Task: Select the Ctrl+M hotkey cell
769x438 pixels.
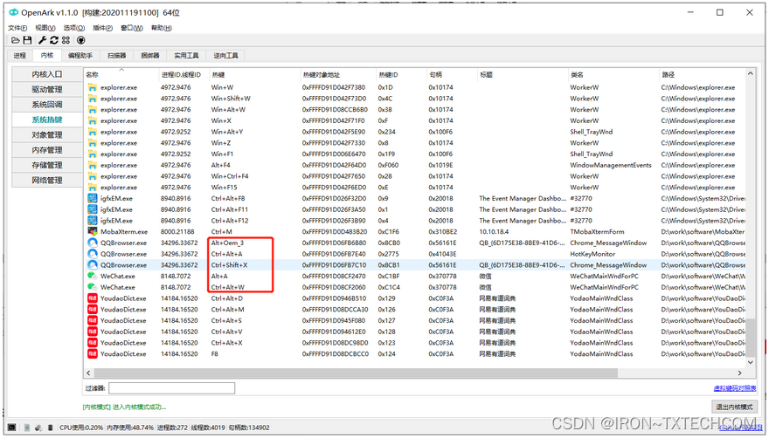Action: tap(222, 231)
